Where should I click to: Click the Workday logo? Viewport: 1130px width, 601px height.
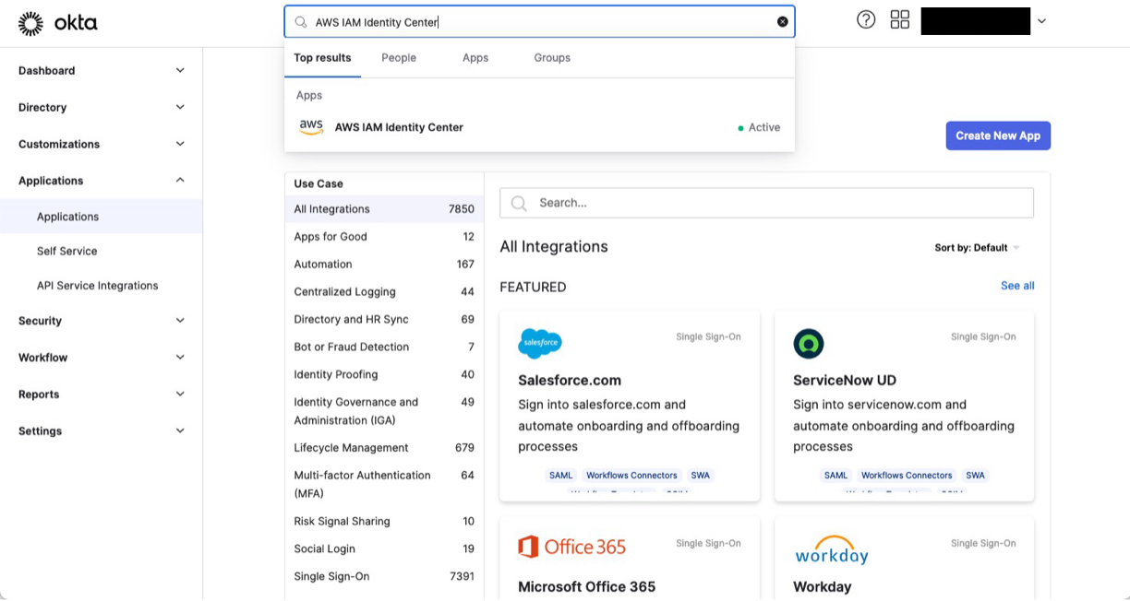[830, 550]
